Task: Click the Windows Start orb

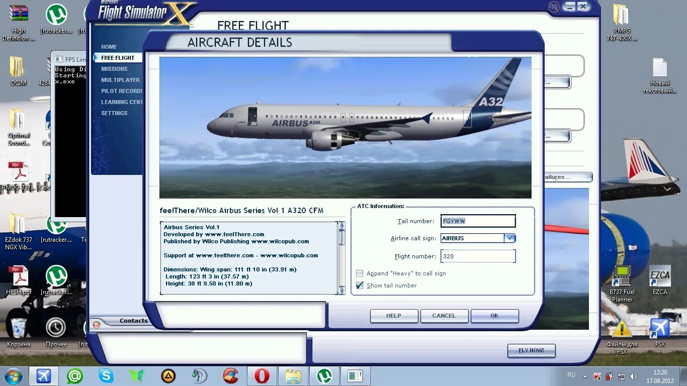Action: [x=13, y=376]
